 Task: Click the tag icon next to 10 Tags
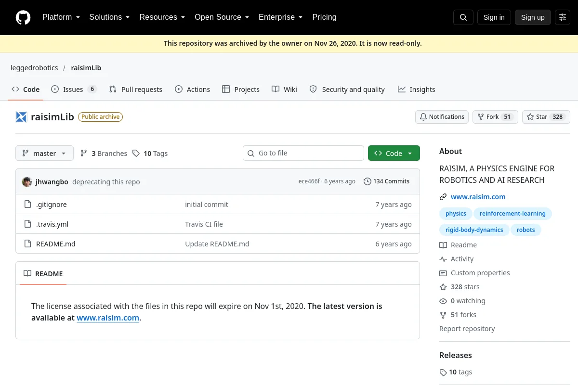(136, 154)
